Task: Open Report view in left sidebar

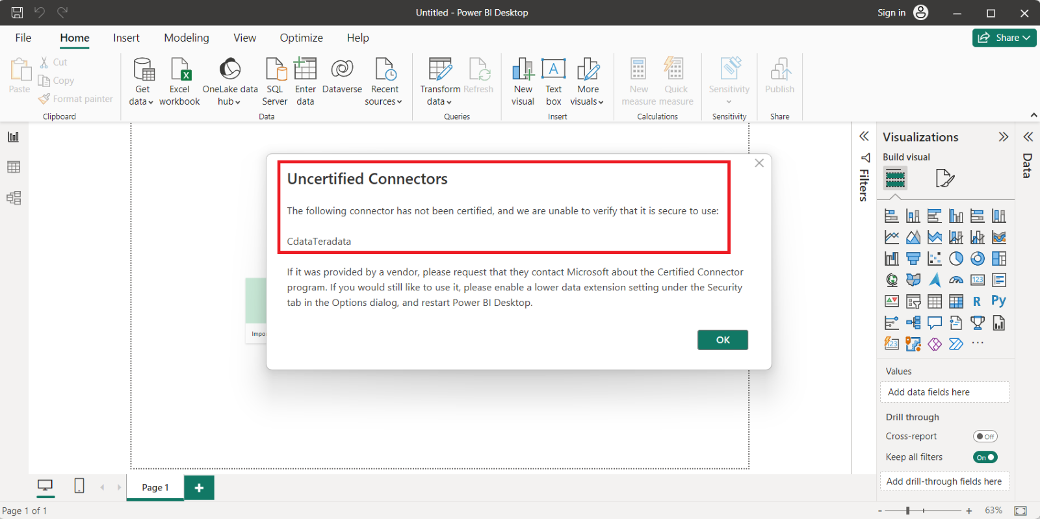Action: (x=14, y=137)
